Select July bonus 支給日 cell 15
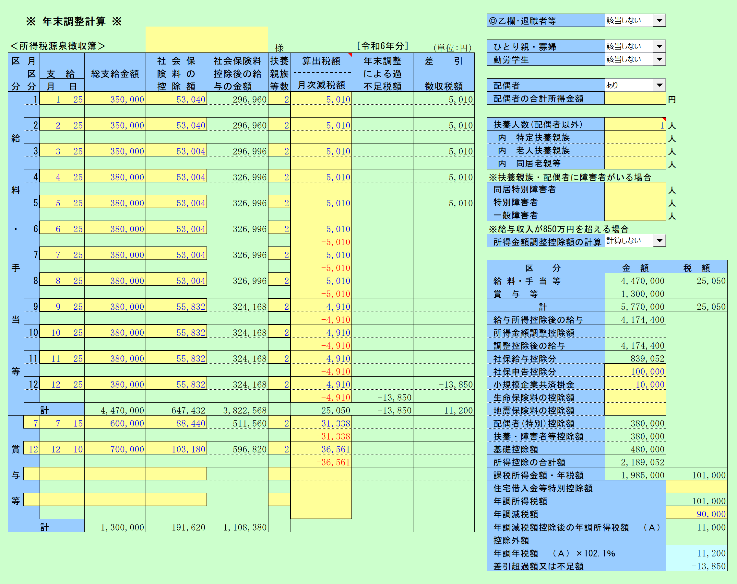This screenshot has height=584, width=737. tap(73, 422)
